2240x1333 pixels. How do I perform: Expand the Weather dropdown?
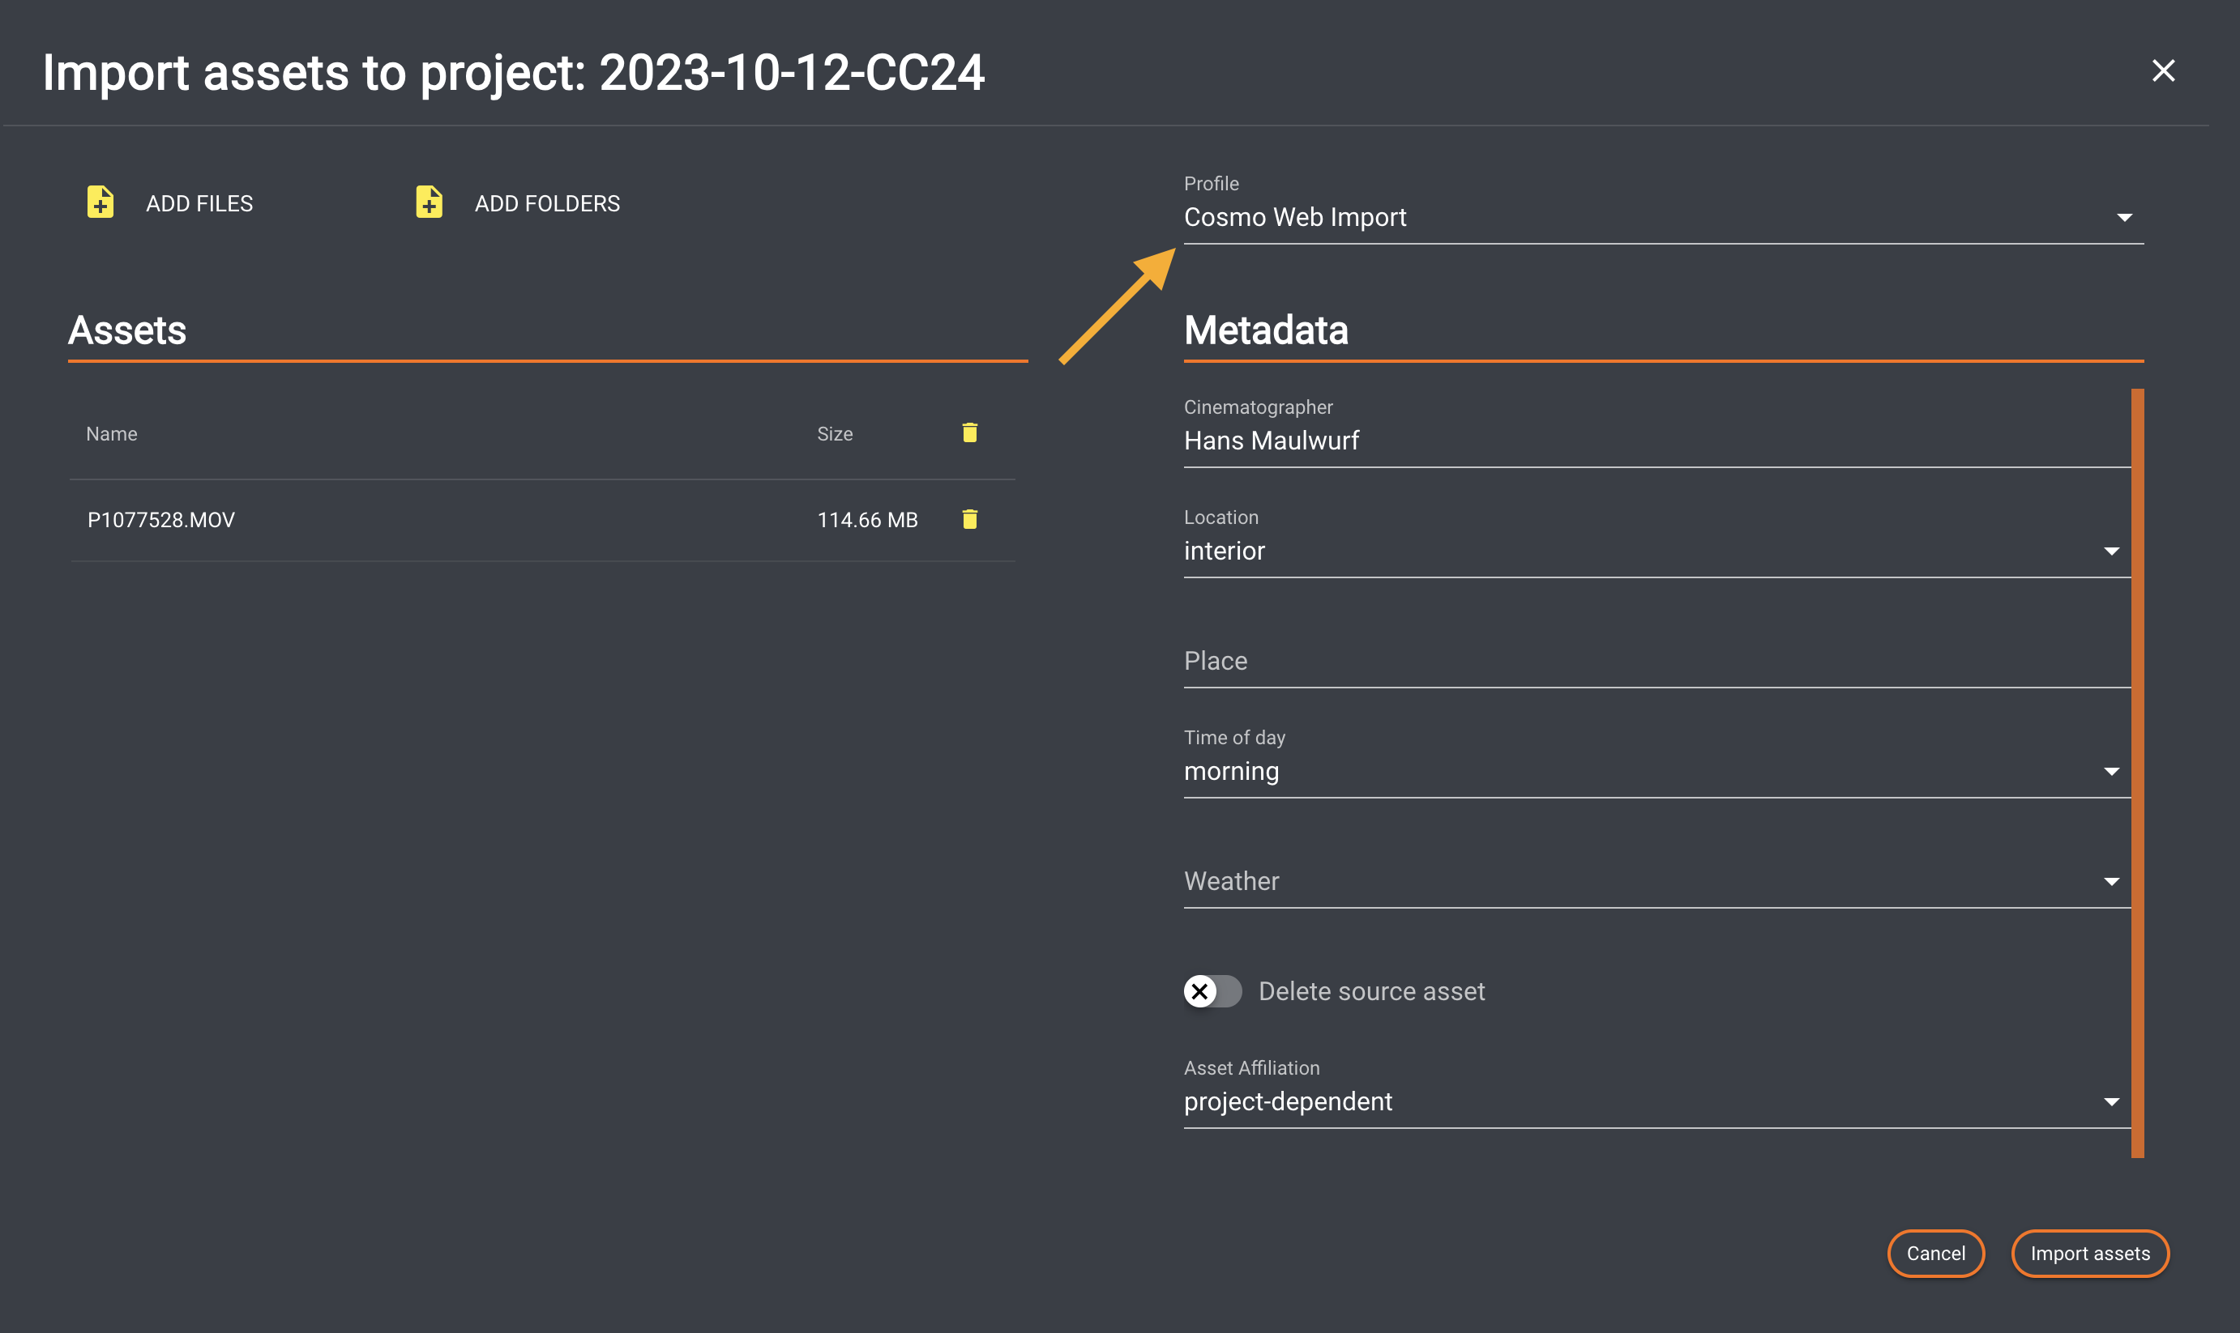[1656, 881]
